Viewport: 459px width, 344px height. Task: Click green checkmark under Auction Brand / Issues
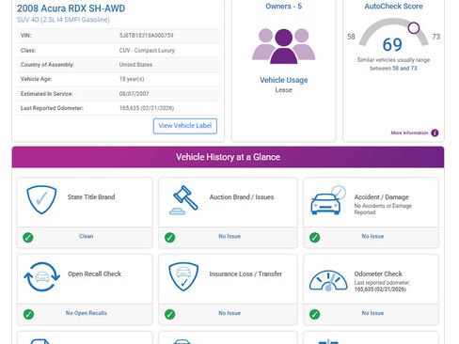point(170,237)
